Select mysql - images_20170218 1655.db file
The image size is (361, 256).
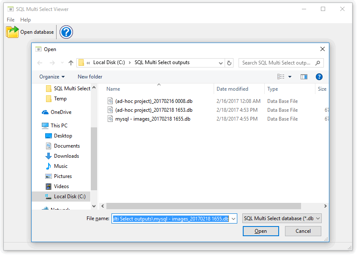152,119
